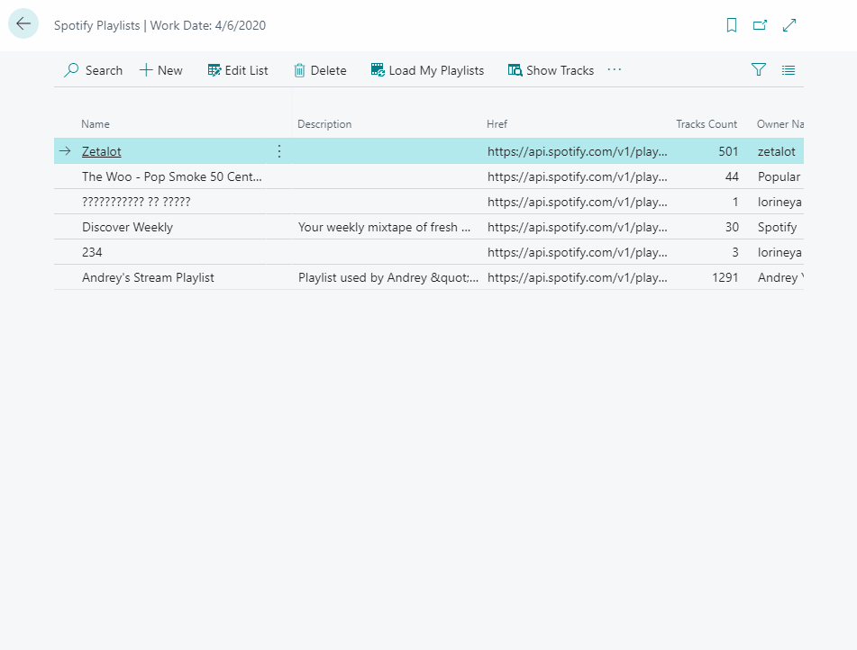Viewport: 857px width, 650px height.
Task: Switch to Edit List mode
Action: (238, 70)
